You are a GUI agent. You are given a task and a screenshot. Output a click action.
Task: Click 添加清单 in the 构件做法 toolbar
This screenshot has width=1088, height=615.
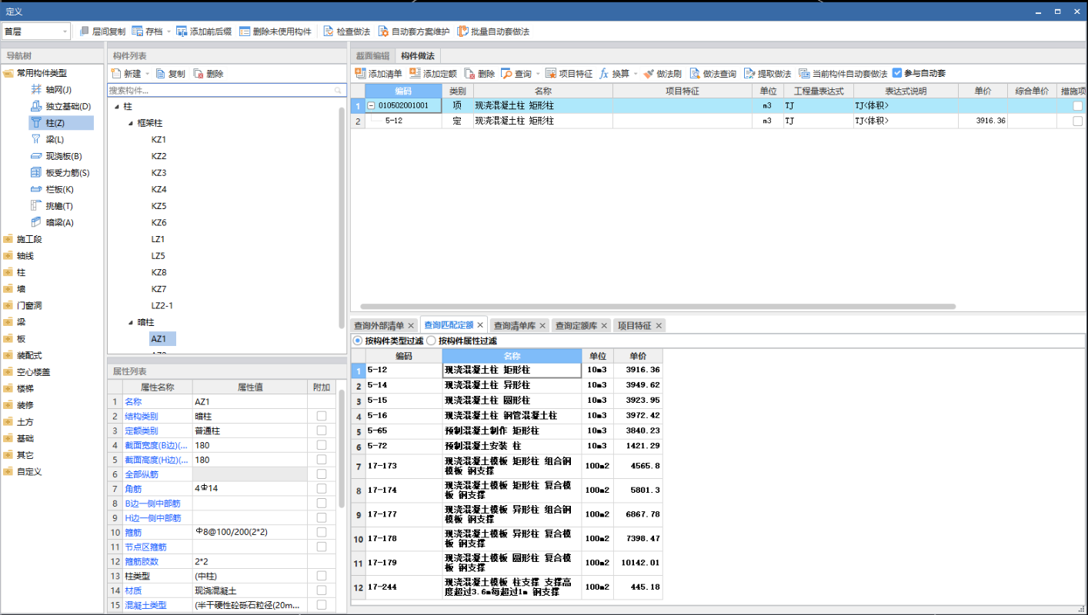(378, 74)
